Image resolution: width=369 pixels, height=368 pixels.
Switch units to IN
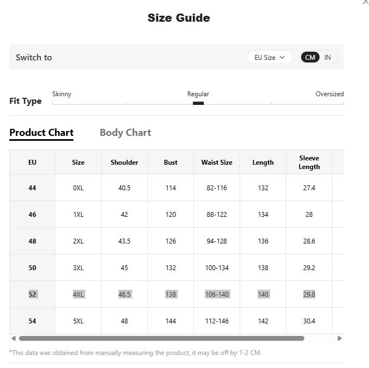327,57
